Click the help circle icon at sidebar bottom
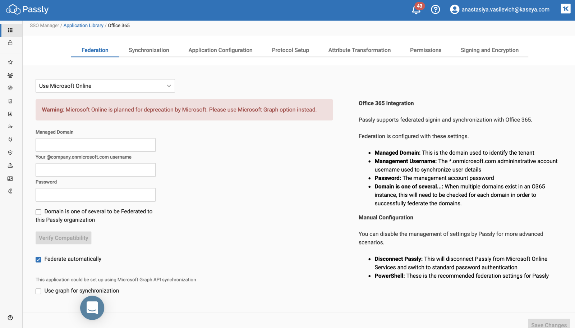575x328 pixels. 10,318
